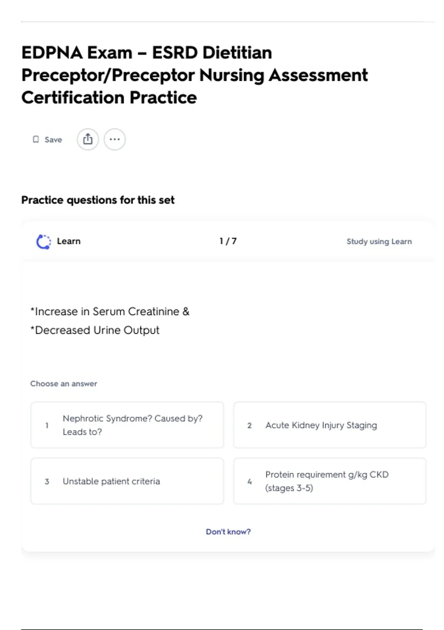
Task: Click the Save text label
Action: point(53,140)
